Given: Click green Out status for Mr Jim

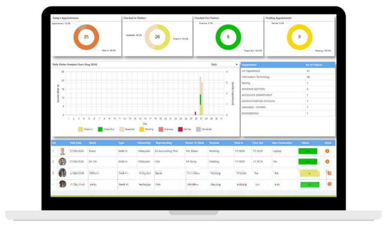Looking at the screenshot, I should 308,161.
